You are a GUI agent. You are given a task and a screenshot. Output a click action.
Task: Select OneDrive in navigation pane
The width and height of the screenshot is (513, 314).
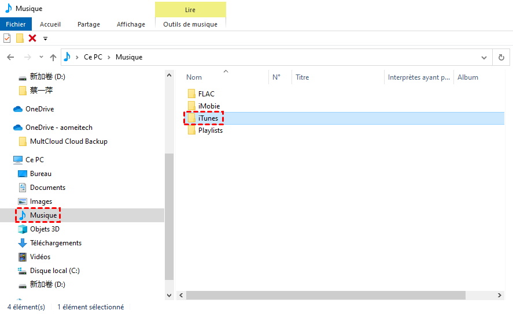click(39, 109)
